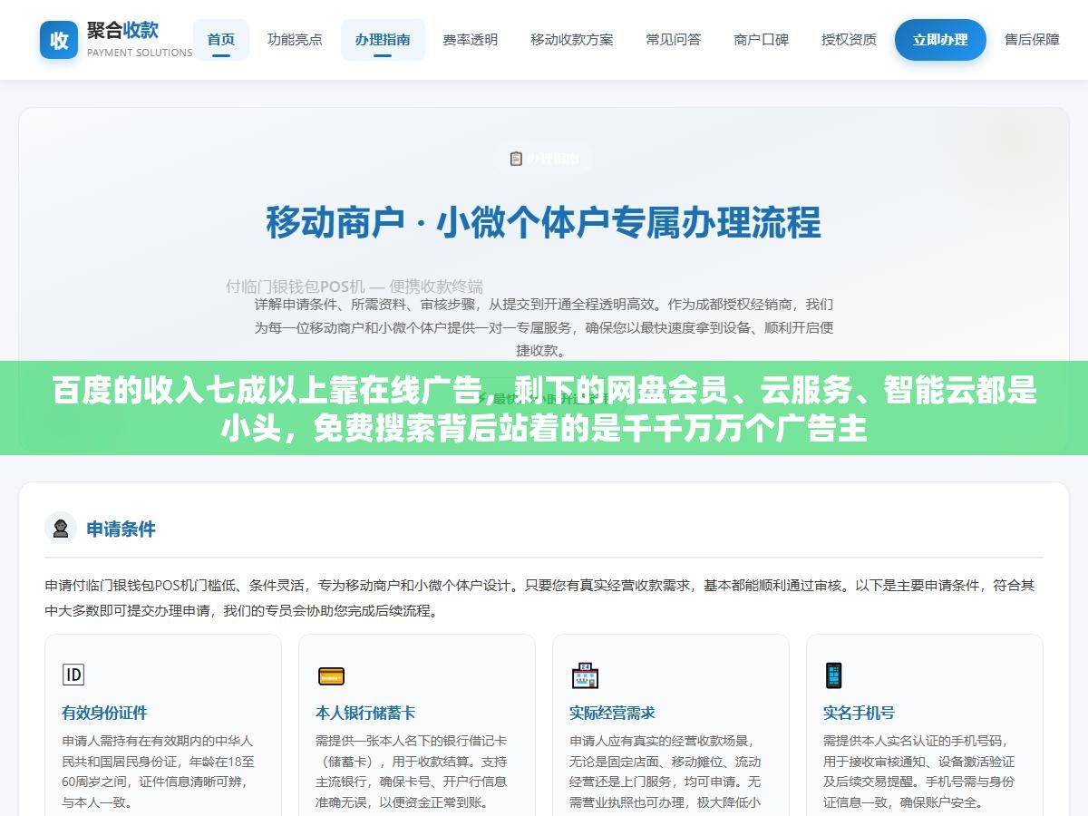Screen dimensions: 1088x816
Task: Open 商户口碑 in the navigation
Action: point(762,40)
